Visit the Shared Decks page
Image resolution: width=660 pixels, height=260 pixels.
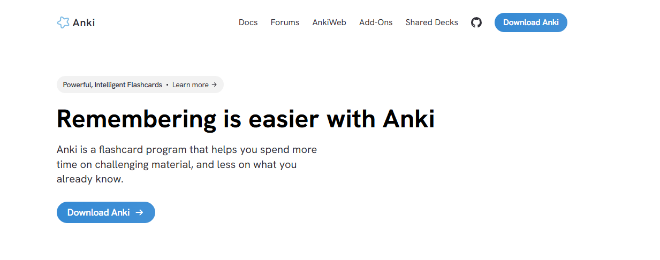pyautogui.click(x=431, y=22)
